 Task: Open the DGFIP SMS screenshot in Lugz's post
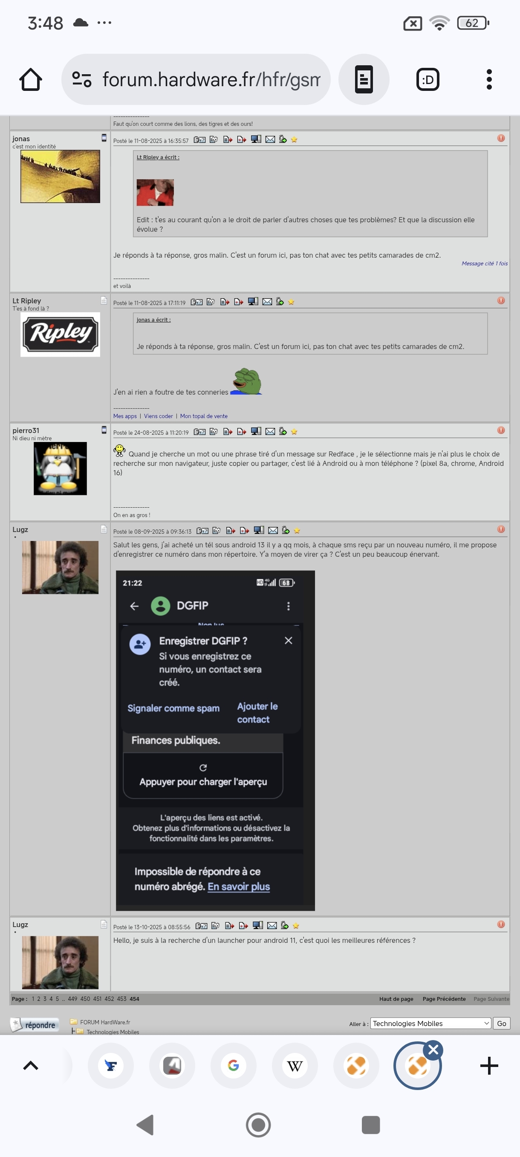(215, 740)
